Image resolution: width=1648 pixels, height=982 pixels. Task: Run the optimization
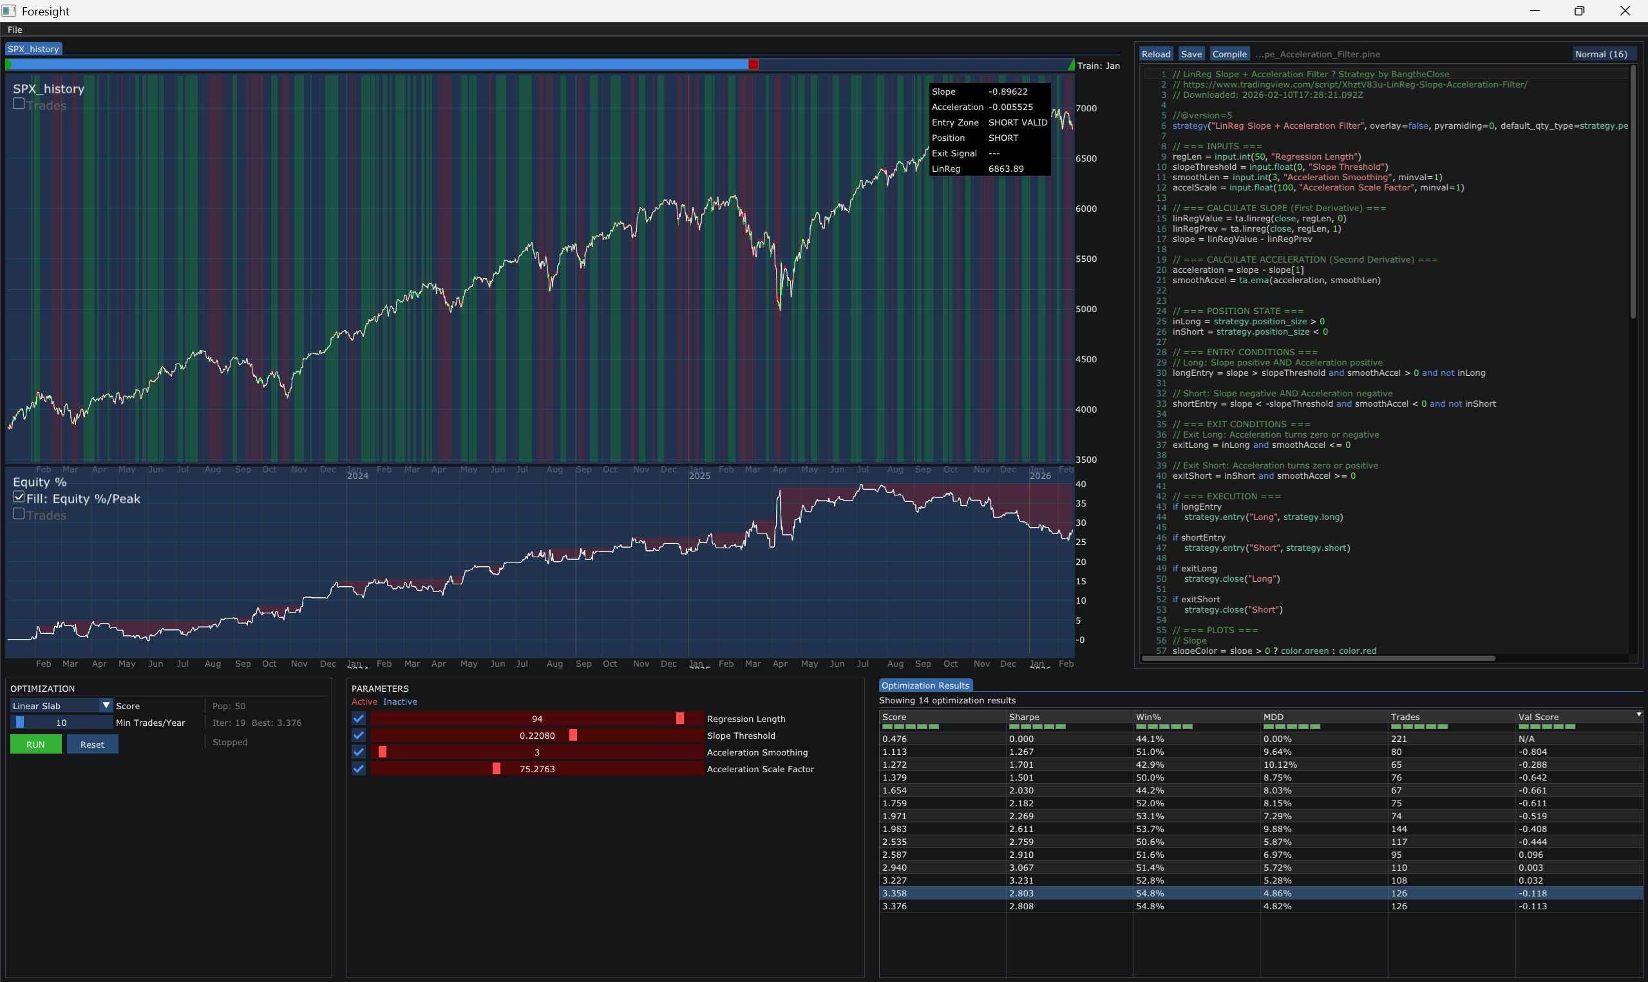tap(35, 744)
